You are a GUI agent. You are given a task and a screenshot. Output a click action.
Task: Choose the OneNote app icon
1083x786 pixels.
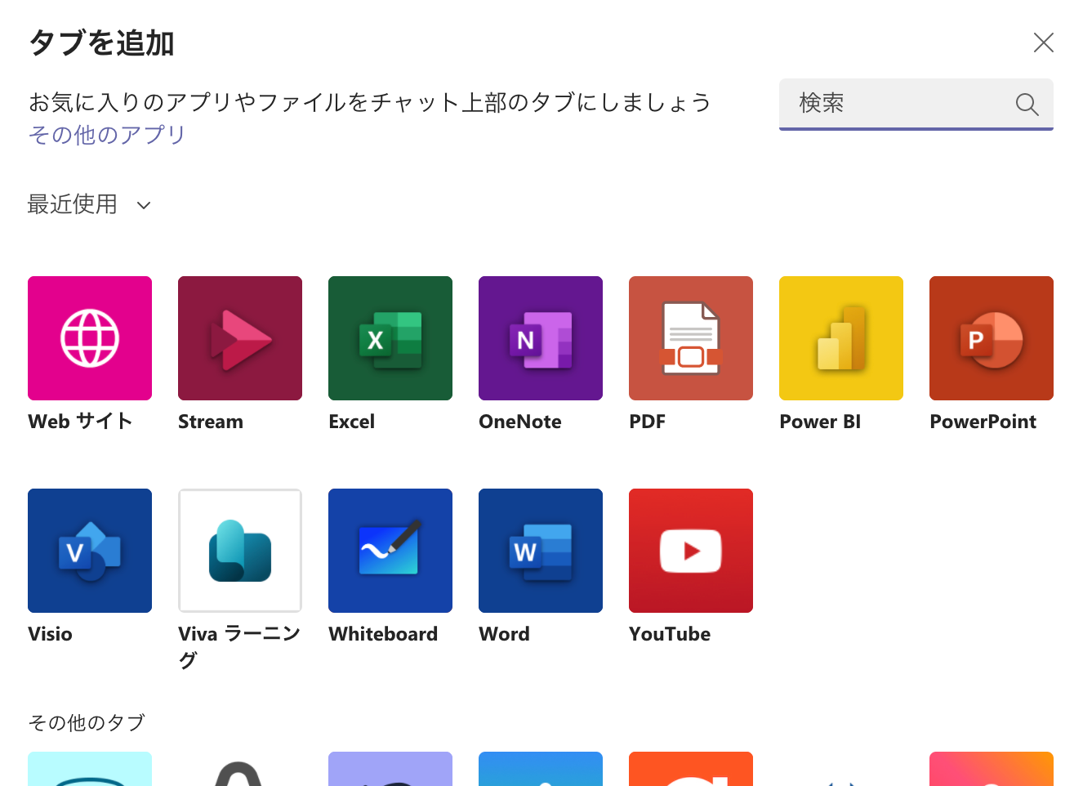pyautogui.click(x=541, y=338)
